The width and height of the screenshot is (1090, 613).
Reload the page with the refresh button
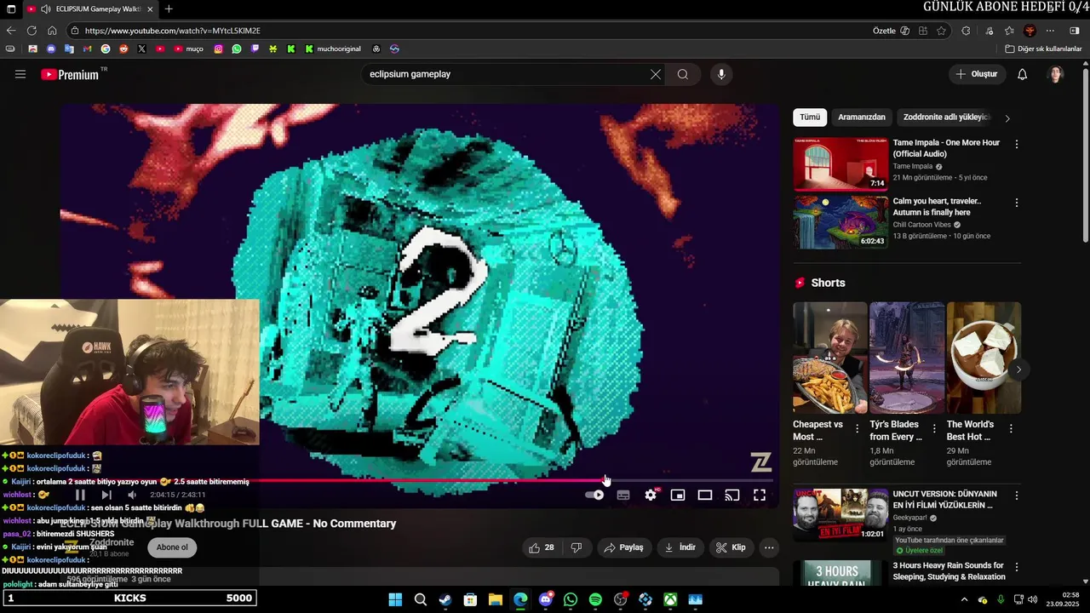pos(32,31)
